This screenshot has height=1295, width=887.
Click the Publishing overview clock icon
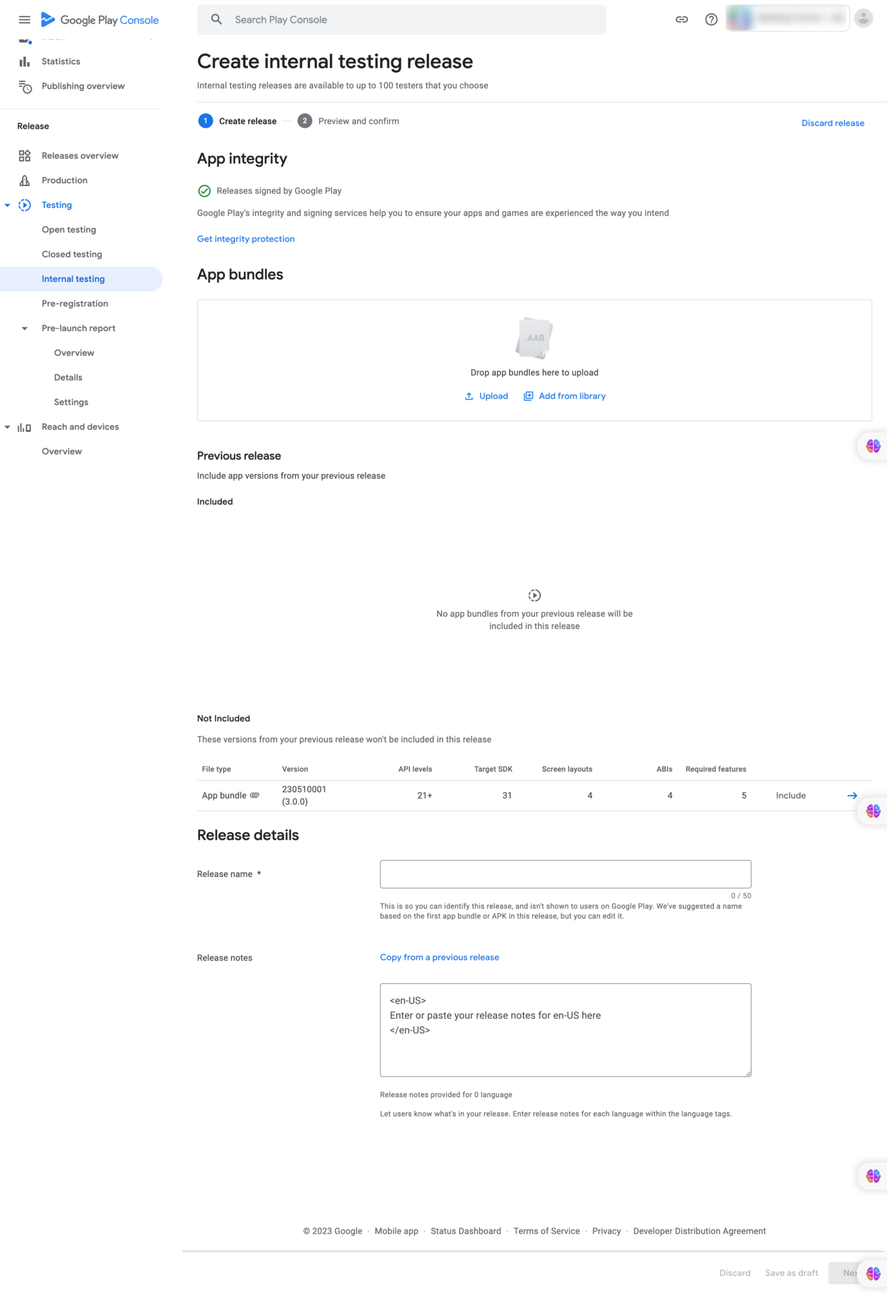[x=25, y=86]
